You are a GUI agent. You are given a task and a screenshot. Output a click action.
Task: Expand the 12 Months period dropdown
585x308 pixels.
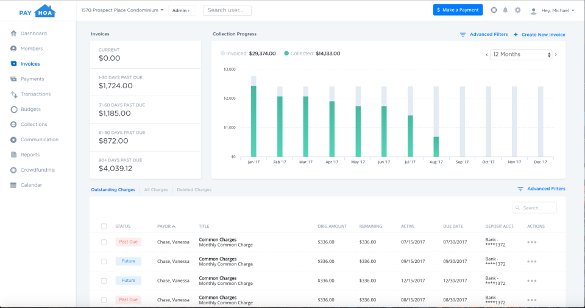[521, 54]
